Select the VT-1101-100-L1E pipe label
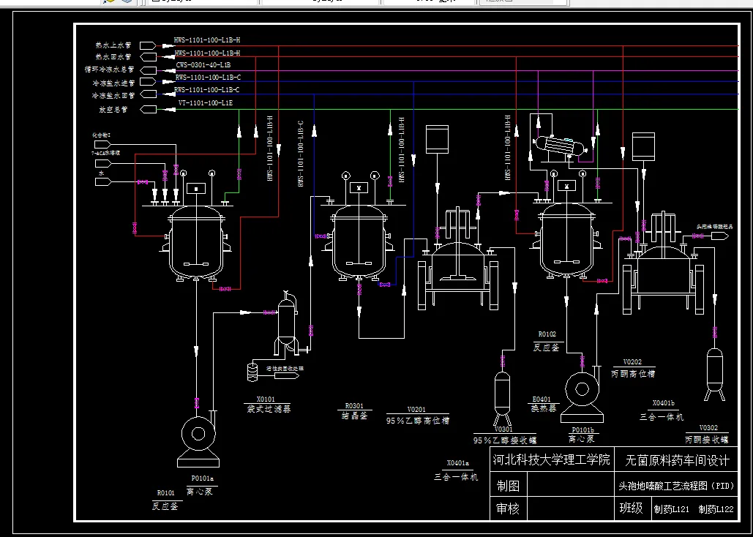Image resolution: width=753 pixels, height=537 pixels. 206,102
